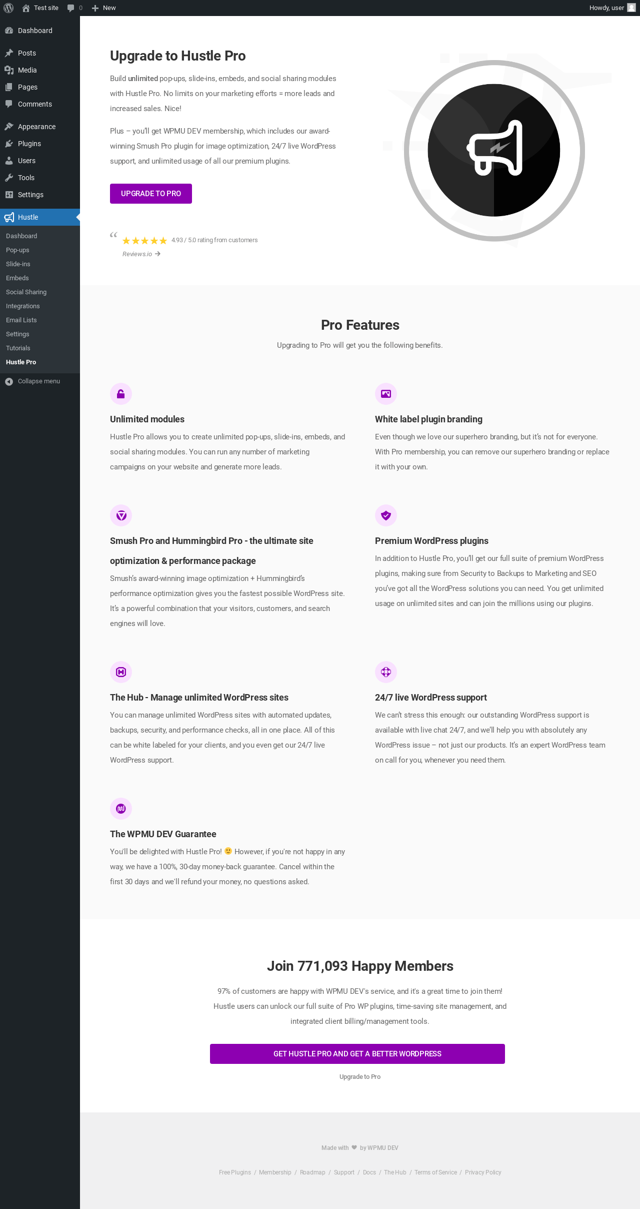Screen dimensions: 640x1209
Task: Open the Pop-ups submenu item
Action: [17, 250]
